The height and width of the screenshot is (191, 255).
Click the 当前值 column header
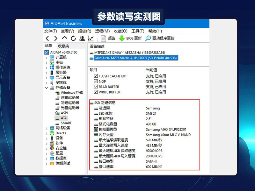click(x=151, y=70)
